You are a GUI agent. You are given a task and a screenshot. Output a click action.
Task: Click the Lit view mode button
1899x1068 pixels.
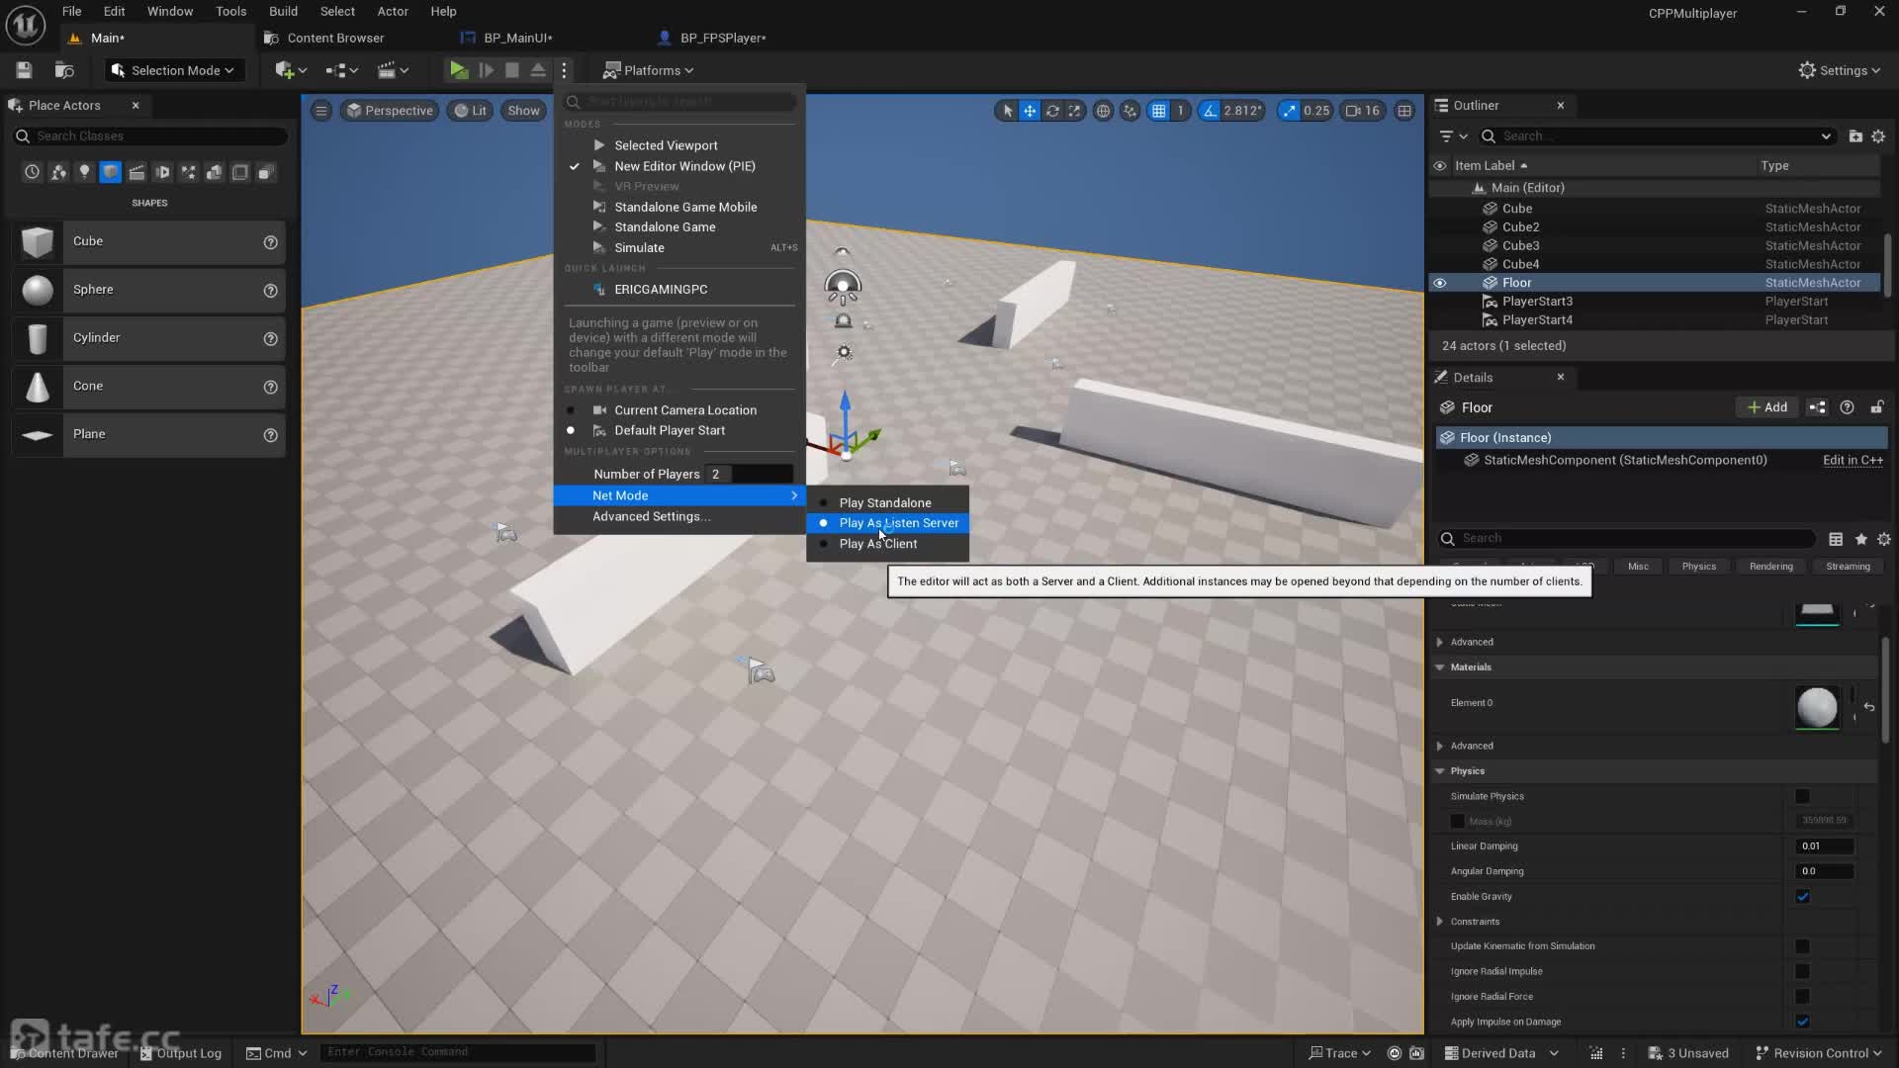pos(470,111)
